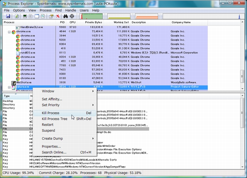
Task: Sort by the CPU column header
Action: click(72, 22)
